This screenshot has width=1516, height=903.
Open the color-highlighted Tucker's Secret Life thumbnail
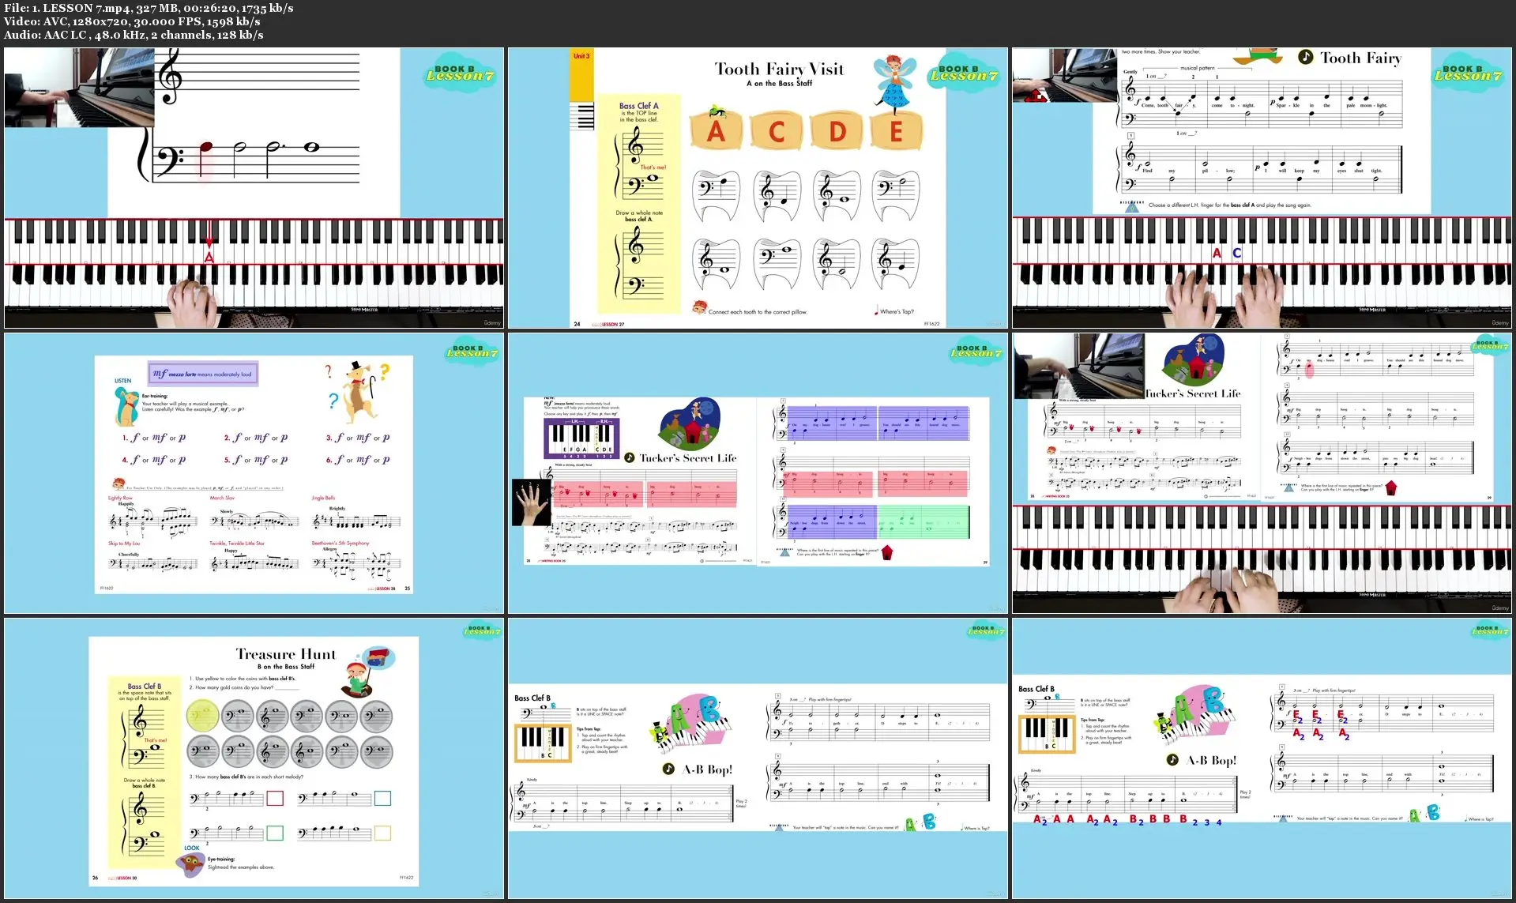coord(758,473)
